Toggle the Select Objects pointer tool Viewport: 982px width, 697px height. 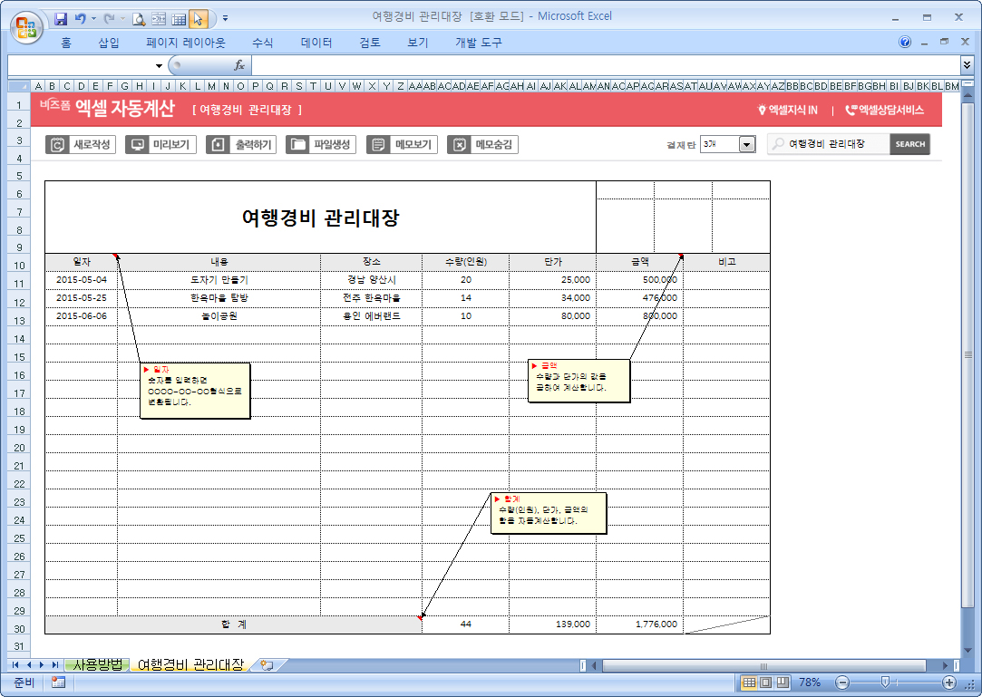pos(199,19)
